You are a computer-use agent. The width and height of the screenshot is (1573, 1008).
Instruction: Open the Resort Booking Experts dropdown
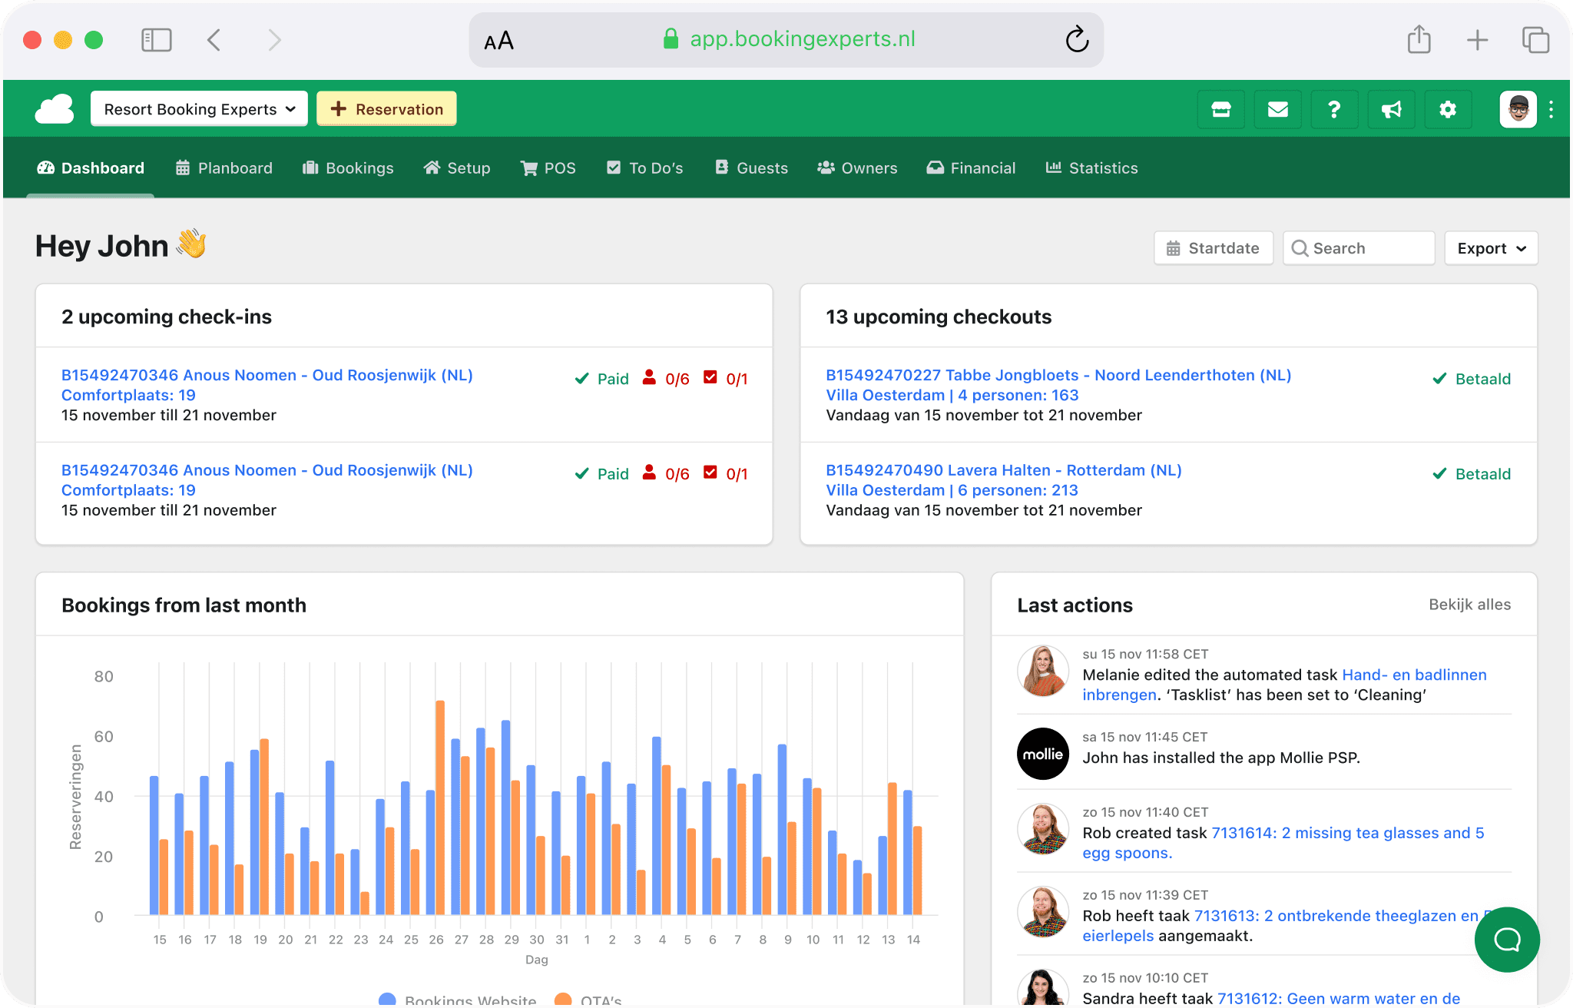coord(198,108)
